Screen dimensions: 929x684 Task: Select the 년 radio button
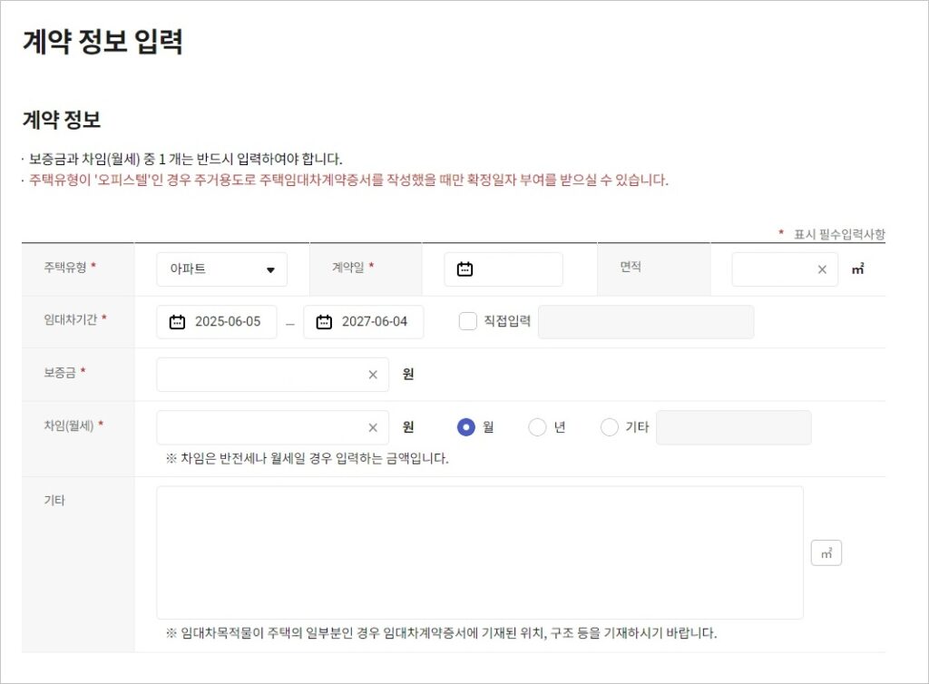(537, 427)
